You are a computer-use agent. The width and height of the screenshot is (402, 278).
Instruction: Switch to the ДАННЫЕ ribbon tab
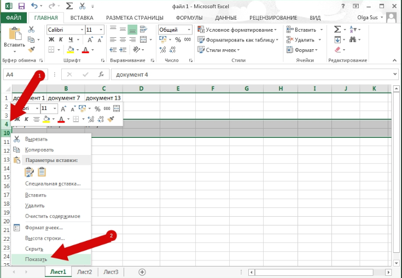pyautogui.click(x=226, y=18)
